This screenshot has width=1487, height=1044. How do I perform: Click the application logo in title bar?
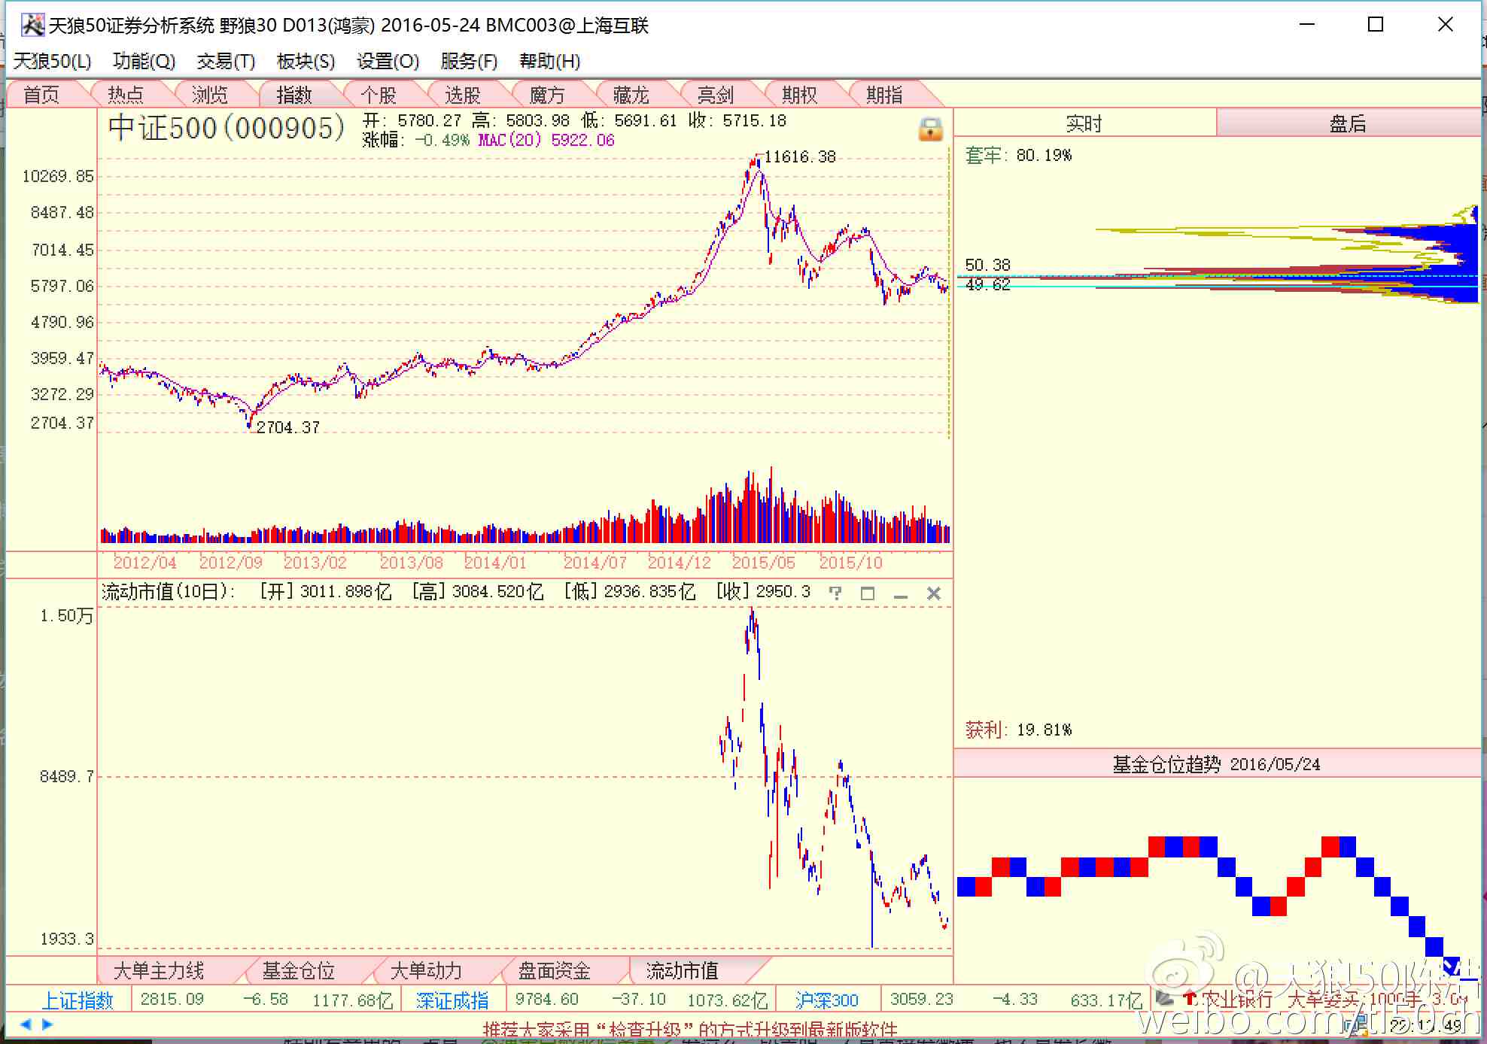tap(32, 25)
